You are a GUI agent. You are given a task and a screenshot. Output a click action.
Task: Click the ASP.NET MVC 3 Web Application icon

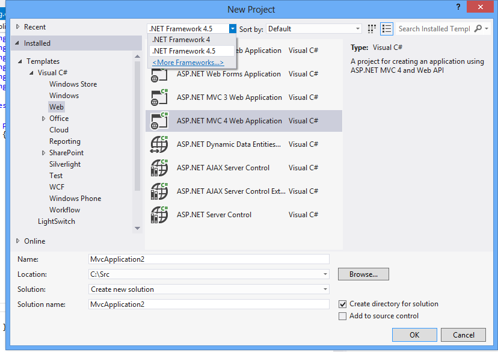click(x=159, y=97)
